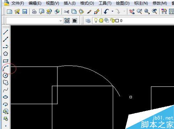Viewport: 174px width, 129px height.
Task: Open the 标注(N) menu
Action: 141,3
